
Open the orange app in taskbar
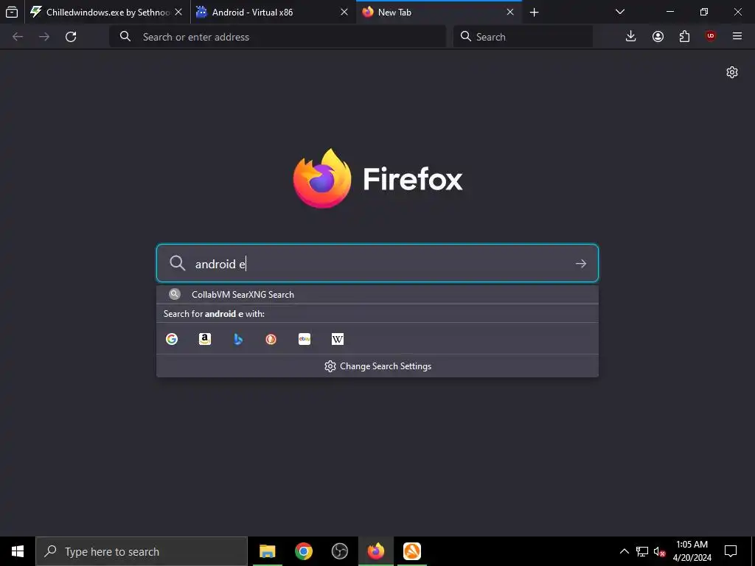[x=412, y=551]
